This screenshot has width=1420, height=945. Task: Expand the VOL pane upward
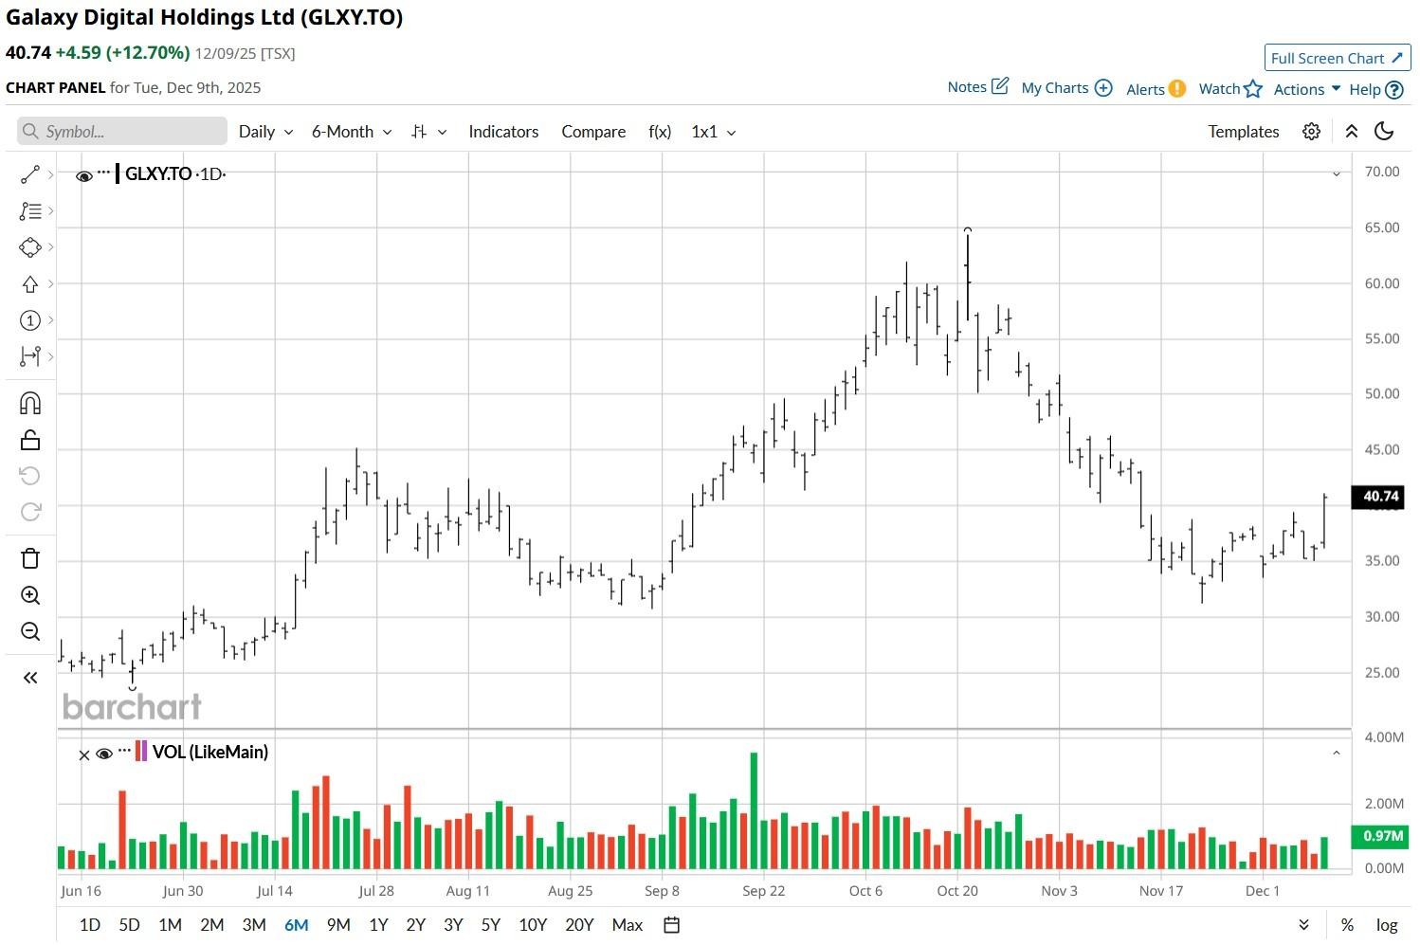[1337, 754]
